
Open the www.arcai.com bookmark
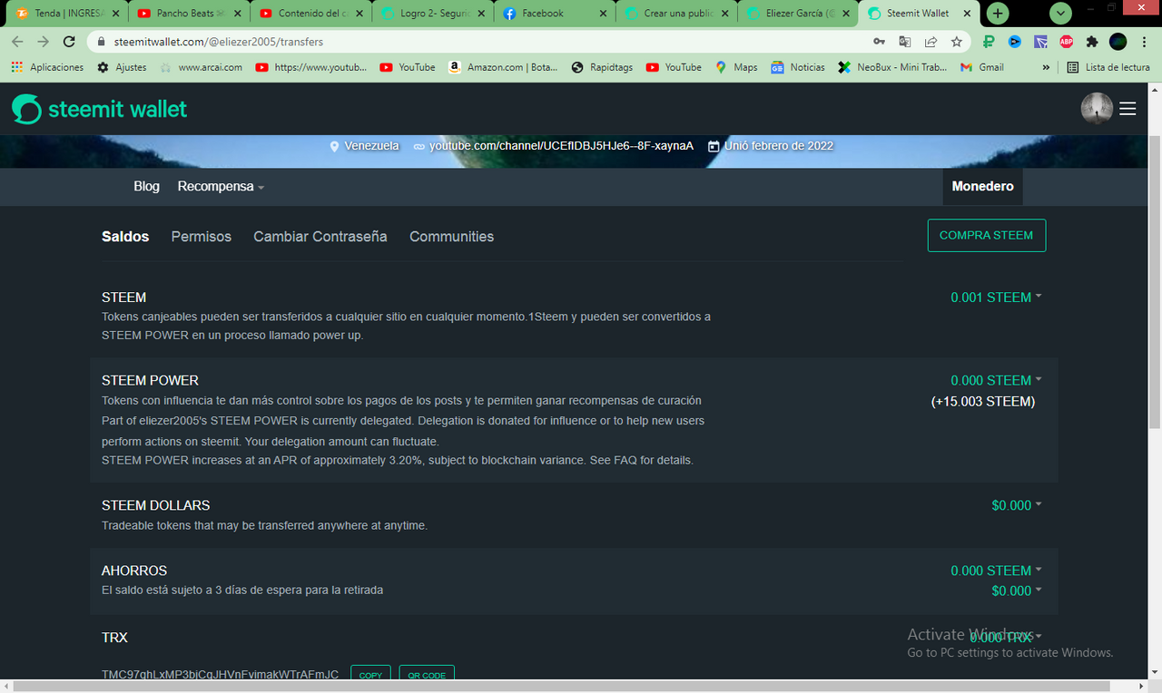click(201, 67)
